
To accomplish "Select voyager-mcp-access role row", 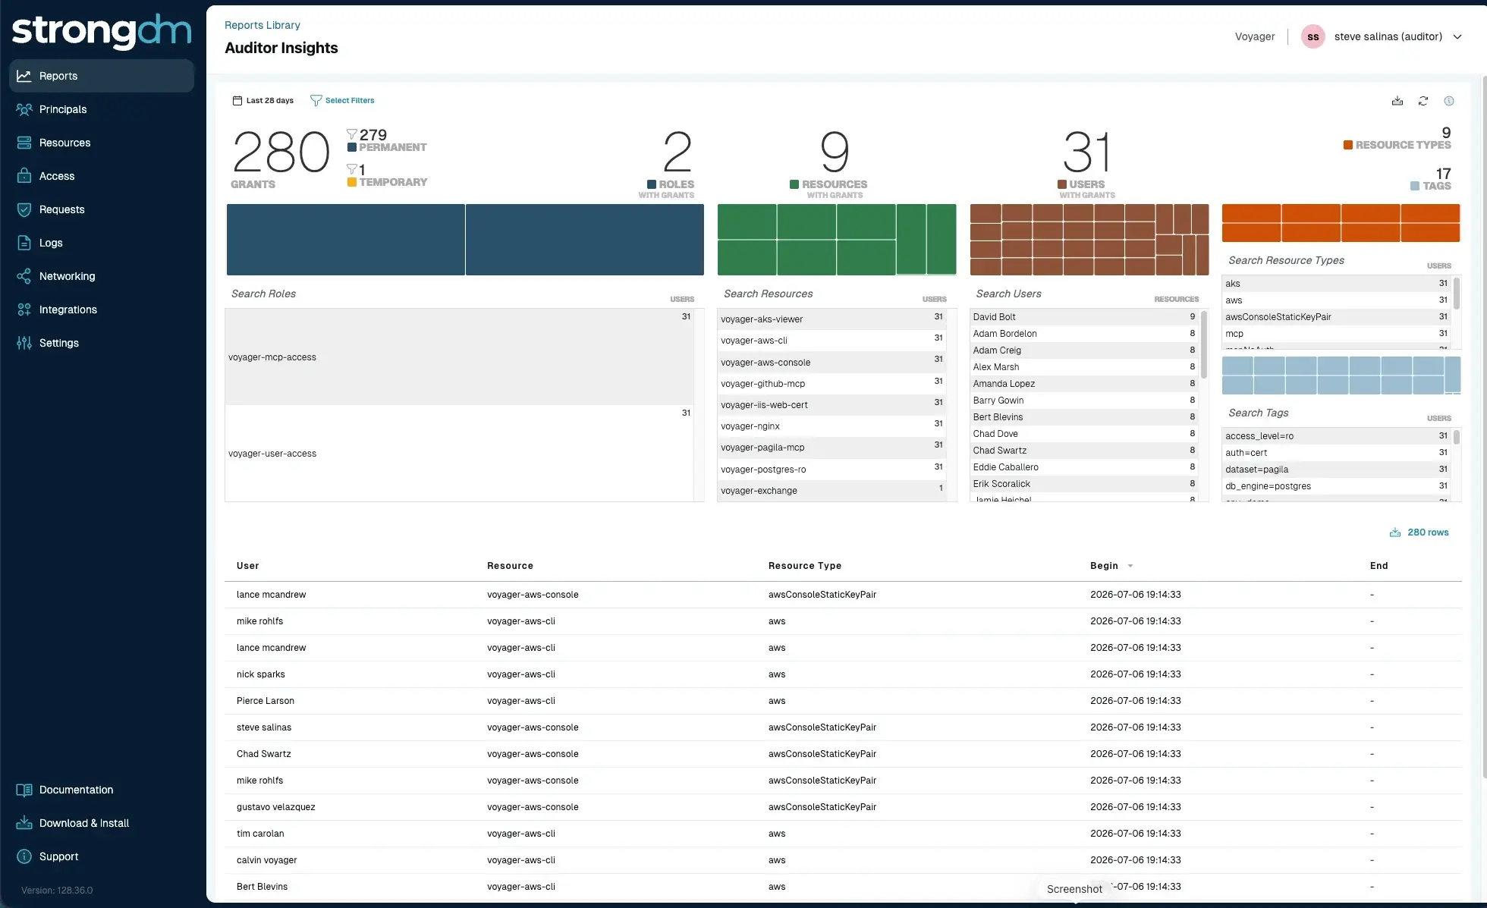I will [x=459, y=357].
